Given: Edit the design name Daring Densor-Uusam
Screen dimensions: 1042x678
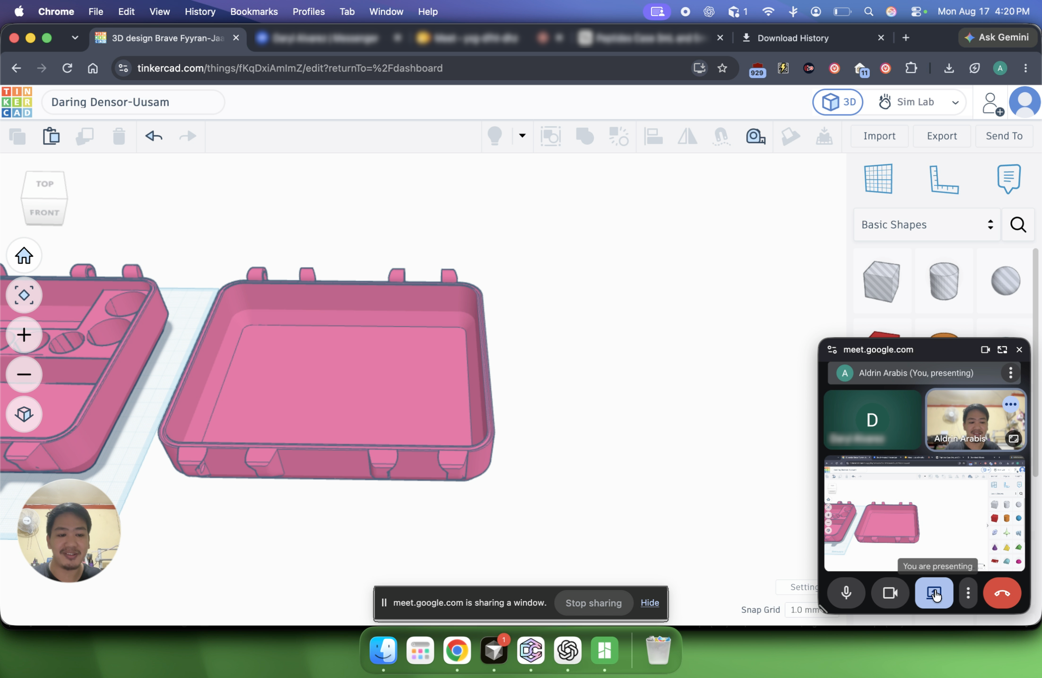Looking at the screenshot, I should (133, 102).
